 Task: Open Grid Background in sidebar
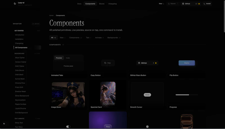point(21,113)
